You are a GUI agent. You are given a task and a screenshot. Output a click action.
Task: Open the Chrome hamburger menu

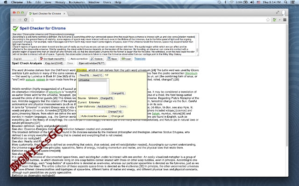[285, 20]
